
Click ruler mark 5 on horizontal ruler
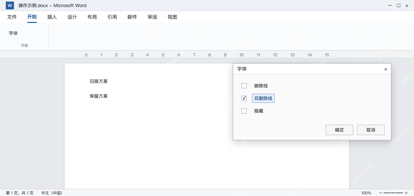coord(163,55)
